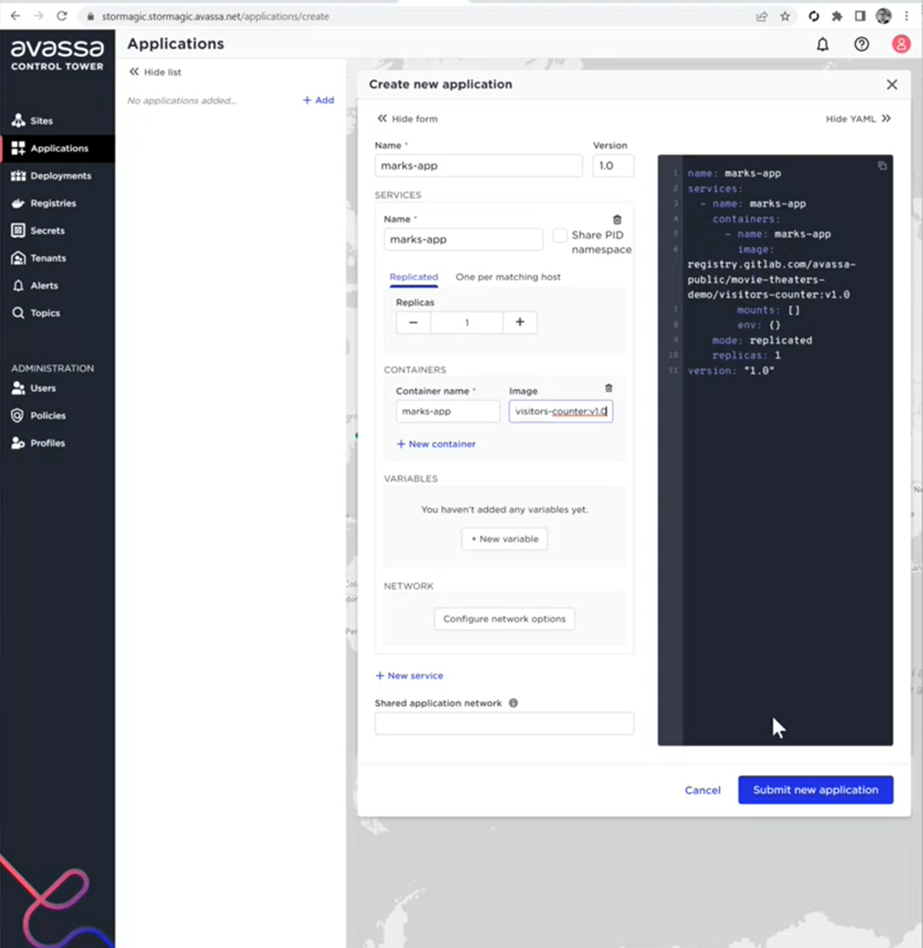
Task: Bookmark page with the star icon
Action: tap(785, 16)
